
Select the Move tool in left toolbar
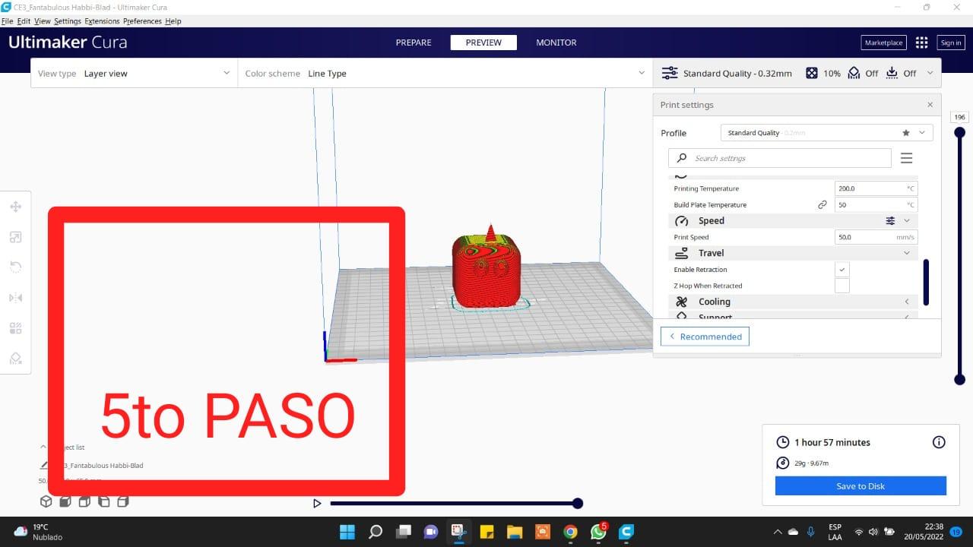pos(15,207)
